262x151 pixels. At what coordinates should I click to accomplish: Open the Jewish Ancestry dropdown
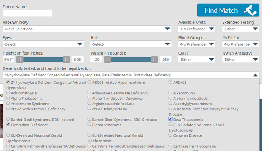click(x=241, y=60)
